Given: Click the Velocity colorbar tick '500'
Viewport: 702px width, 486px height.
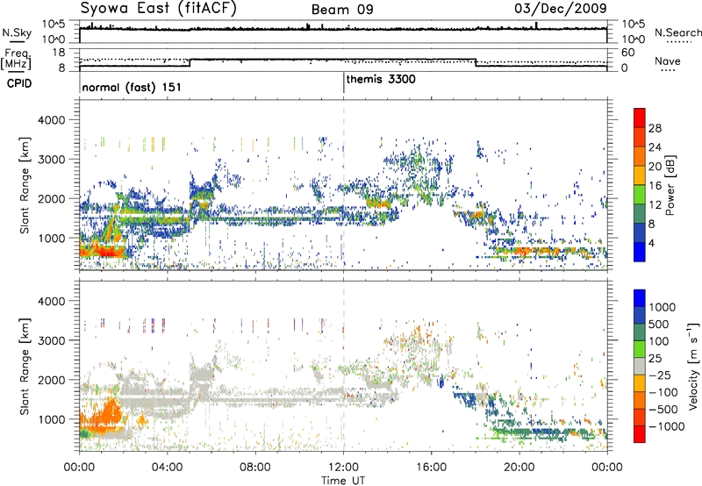Looking at the screenshot, I should point(659,324).
